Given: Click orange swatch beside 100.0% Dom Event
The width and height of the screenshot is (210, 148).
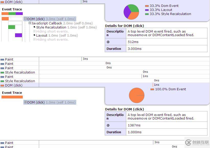Looking at the screenshot, I should pos(152,89).
